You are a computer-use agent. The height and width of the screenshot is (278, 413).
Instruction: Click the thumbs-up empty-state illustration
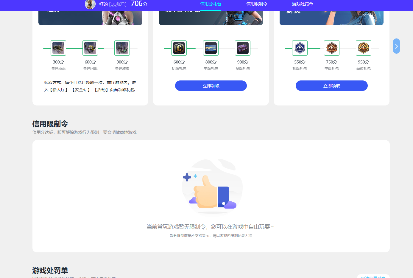tap(211, 187)
